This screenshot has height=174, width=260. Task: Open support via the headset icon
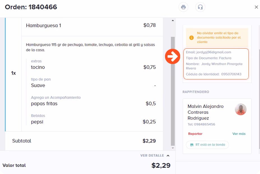pyautogui.click(x=200, y=7)
